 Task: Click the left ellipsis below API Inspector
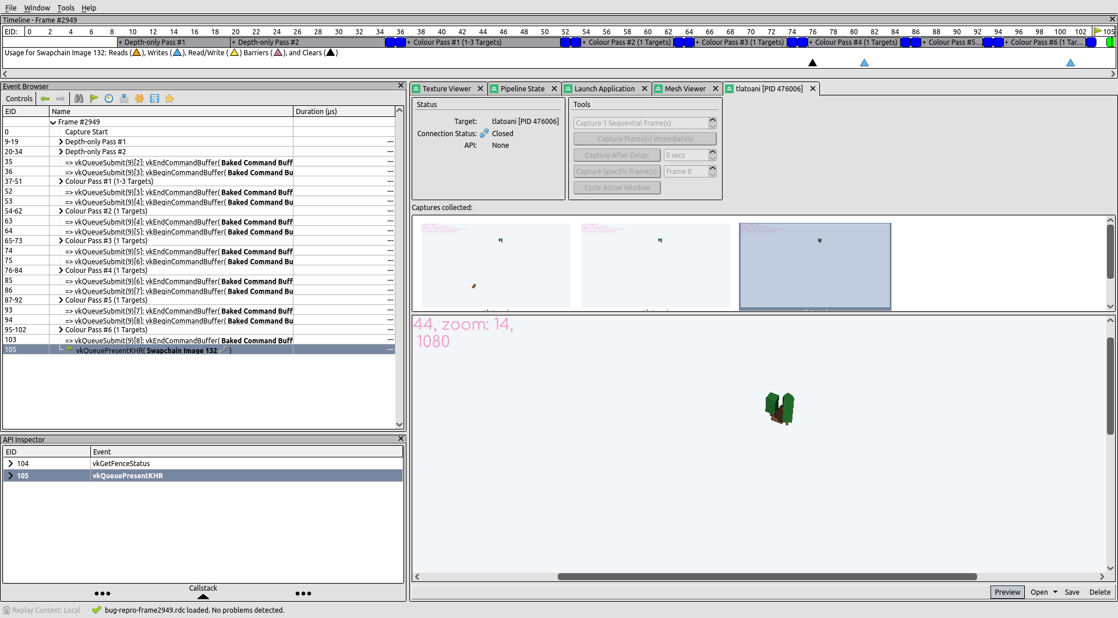[102, 594]
